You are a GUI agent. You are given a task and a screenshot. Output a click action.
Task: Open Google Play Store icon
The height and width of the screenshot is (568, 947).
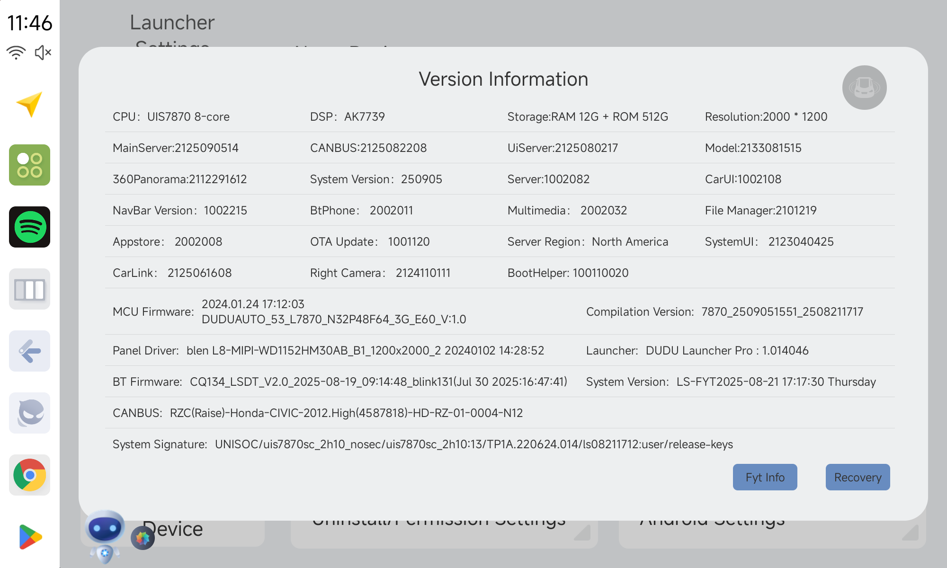tap(29, 537)
